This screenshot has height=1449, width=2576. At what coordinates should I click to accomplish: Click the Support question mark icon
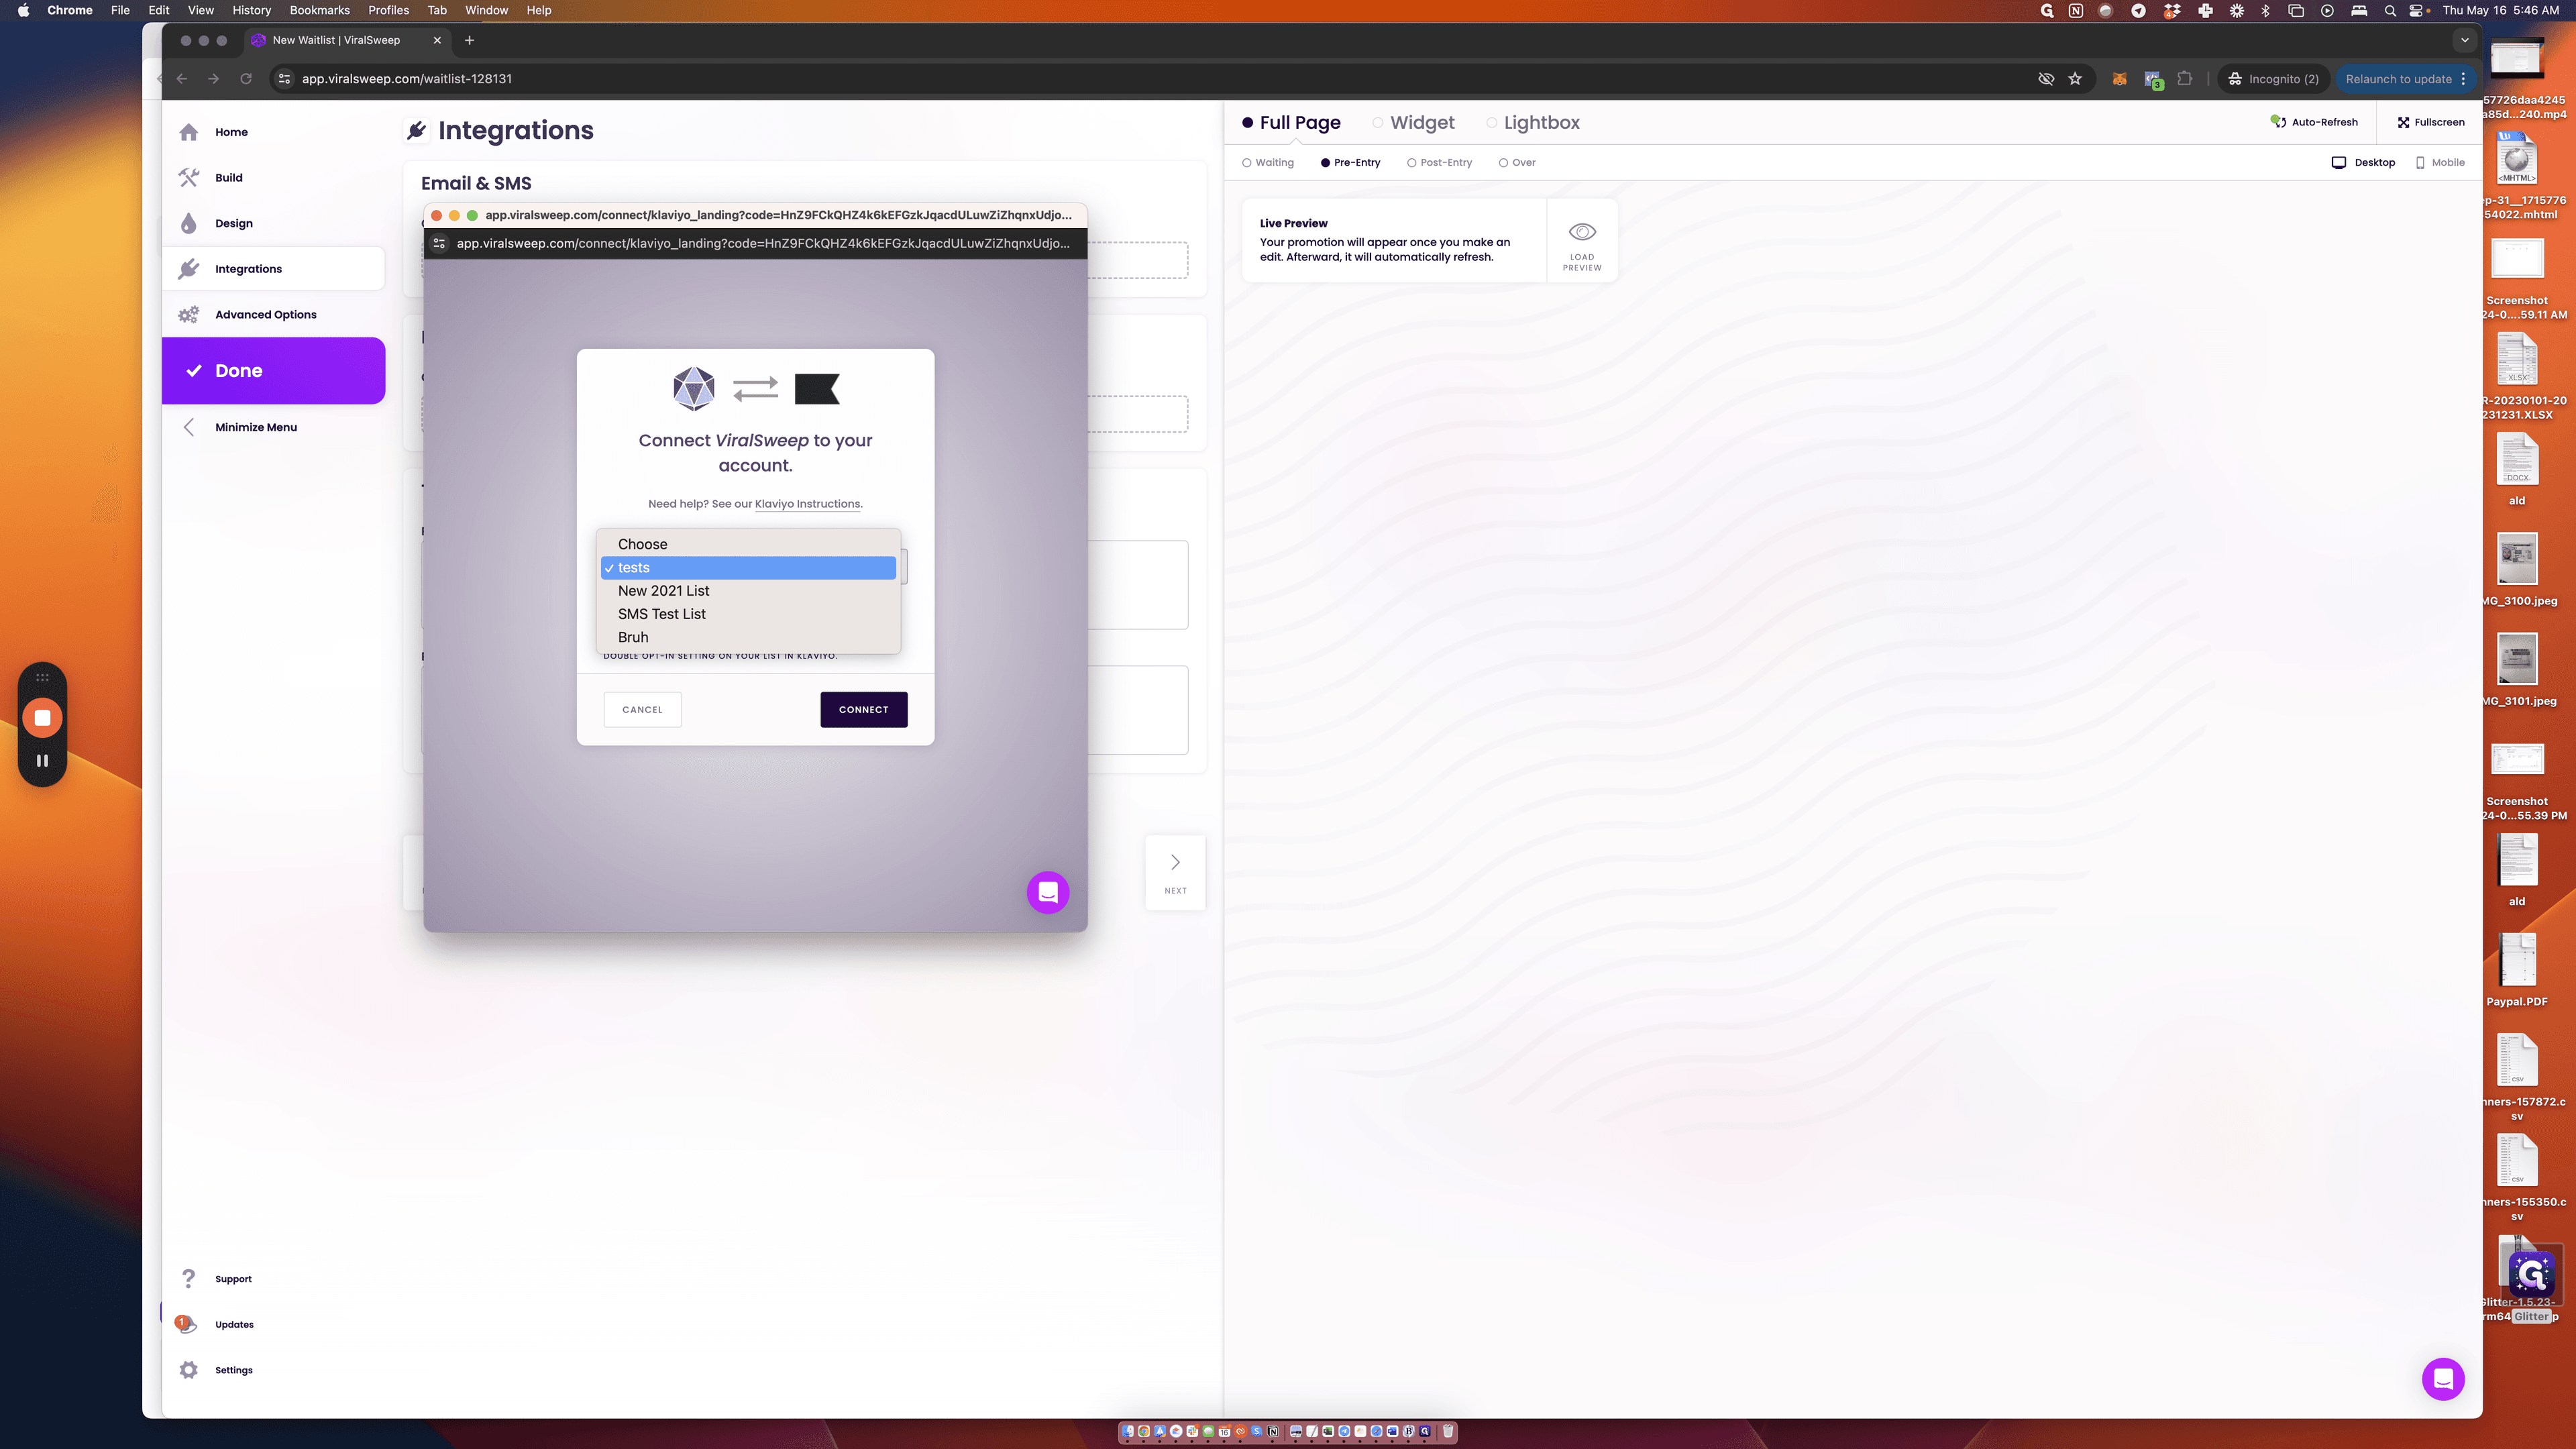click(188, 1278)
